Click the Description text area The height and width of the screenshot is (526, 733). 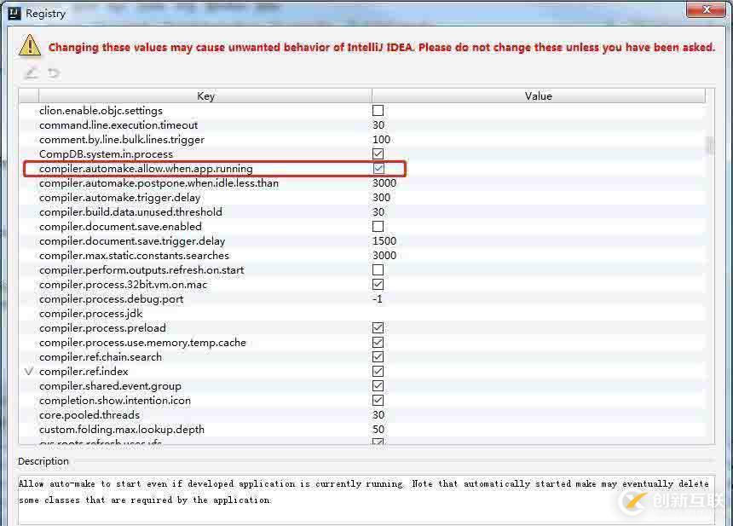(x=366, y=499)
